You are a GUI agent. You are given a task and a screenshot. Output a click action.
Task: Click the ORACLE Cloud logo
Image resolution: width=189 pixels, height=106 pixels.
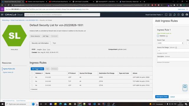click(14, 15)
